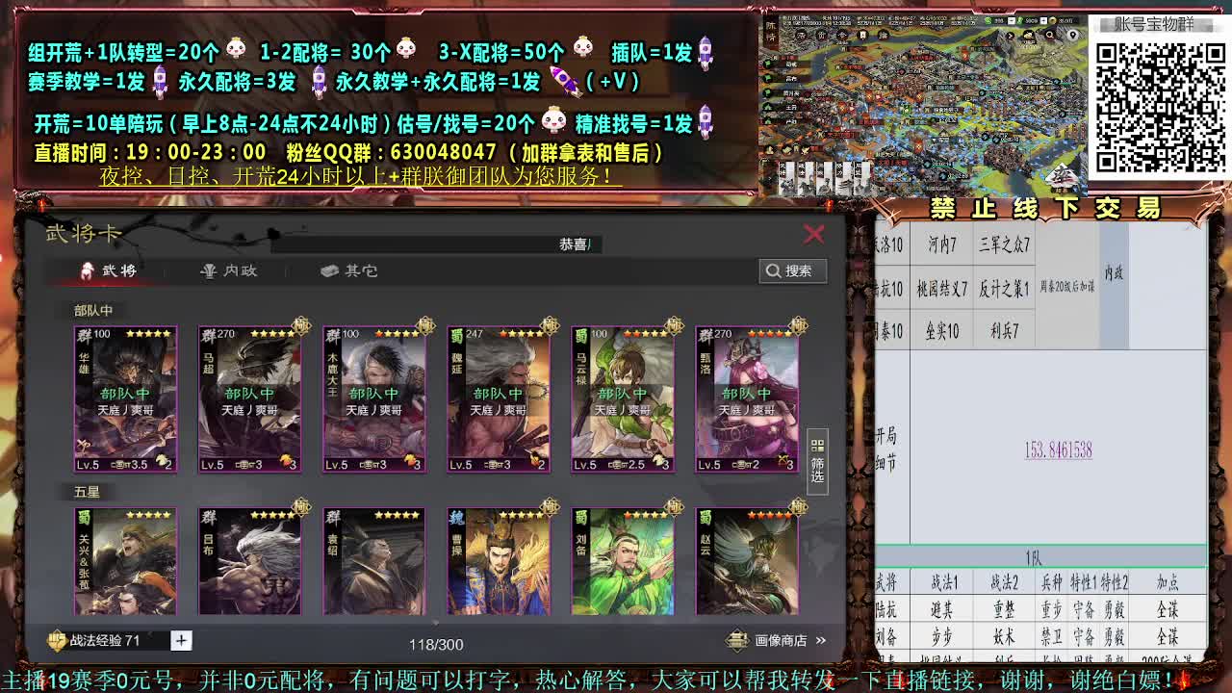Screen dimensions: 1232x693
Task: Click the 账号宝物群 QR code
Action: (x=1160, y=106)
